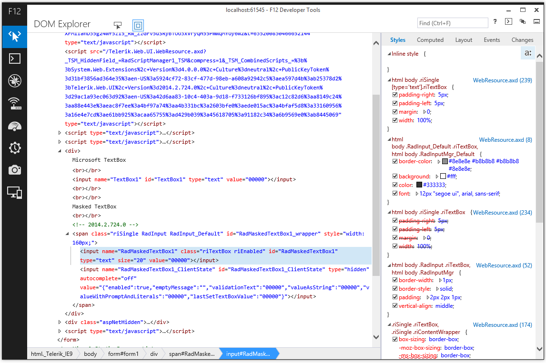Viewport: 546px width, 363px height.
Task: Open the WebResource.axd (8) source link
Action: coord(505,140)
